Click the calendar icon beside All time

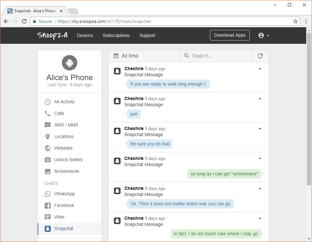coord(116,56)
